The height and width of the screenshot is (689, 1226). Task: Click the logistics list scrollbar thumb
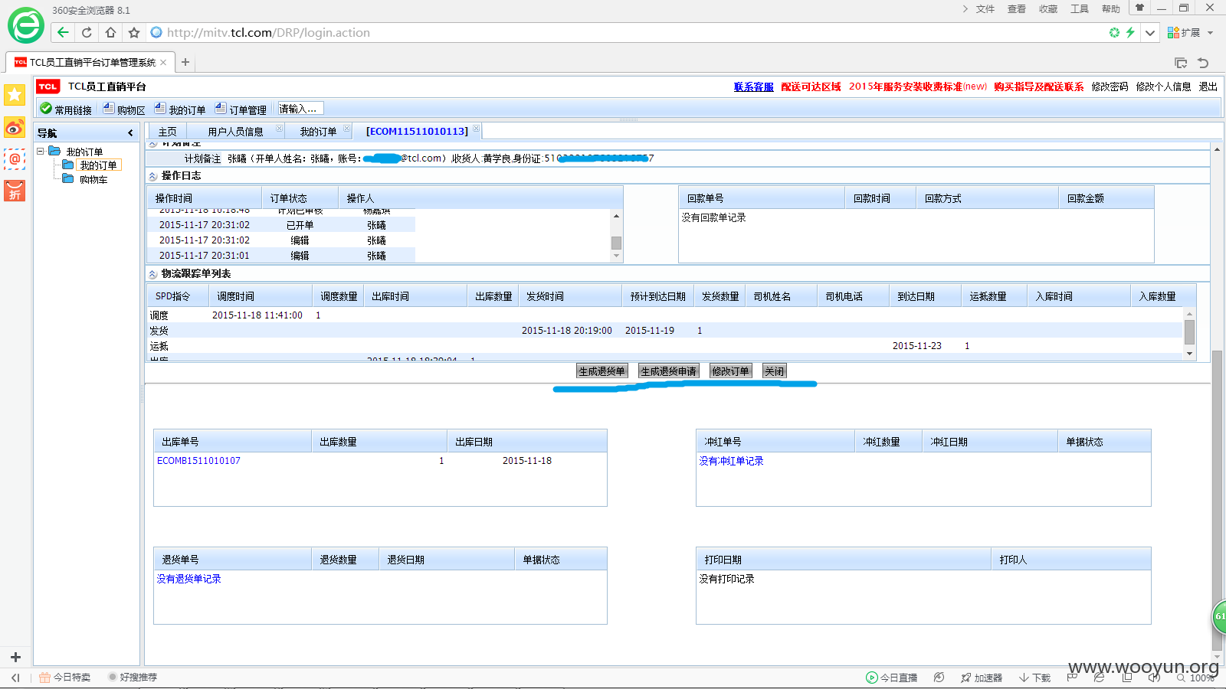point(1189,332)
